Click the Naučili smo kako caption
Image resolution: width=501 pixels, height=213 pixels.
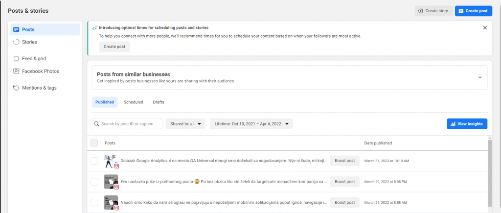224,202
